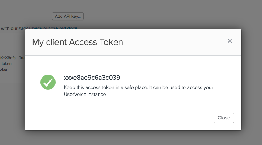
Task: Click the token value xxxe8ae9c6a3c039
Action: pyautogui.click(x=92, y=78)
